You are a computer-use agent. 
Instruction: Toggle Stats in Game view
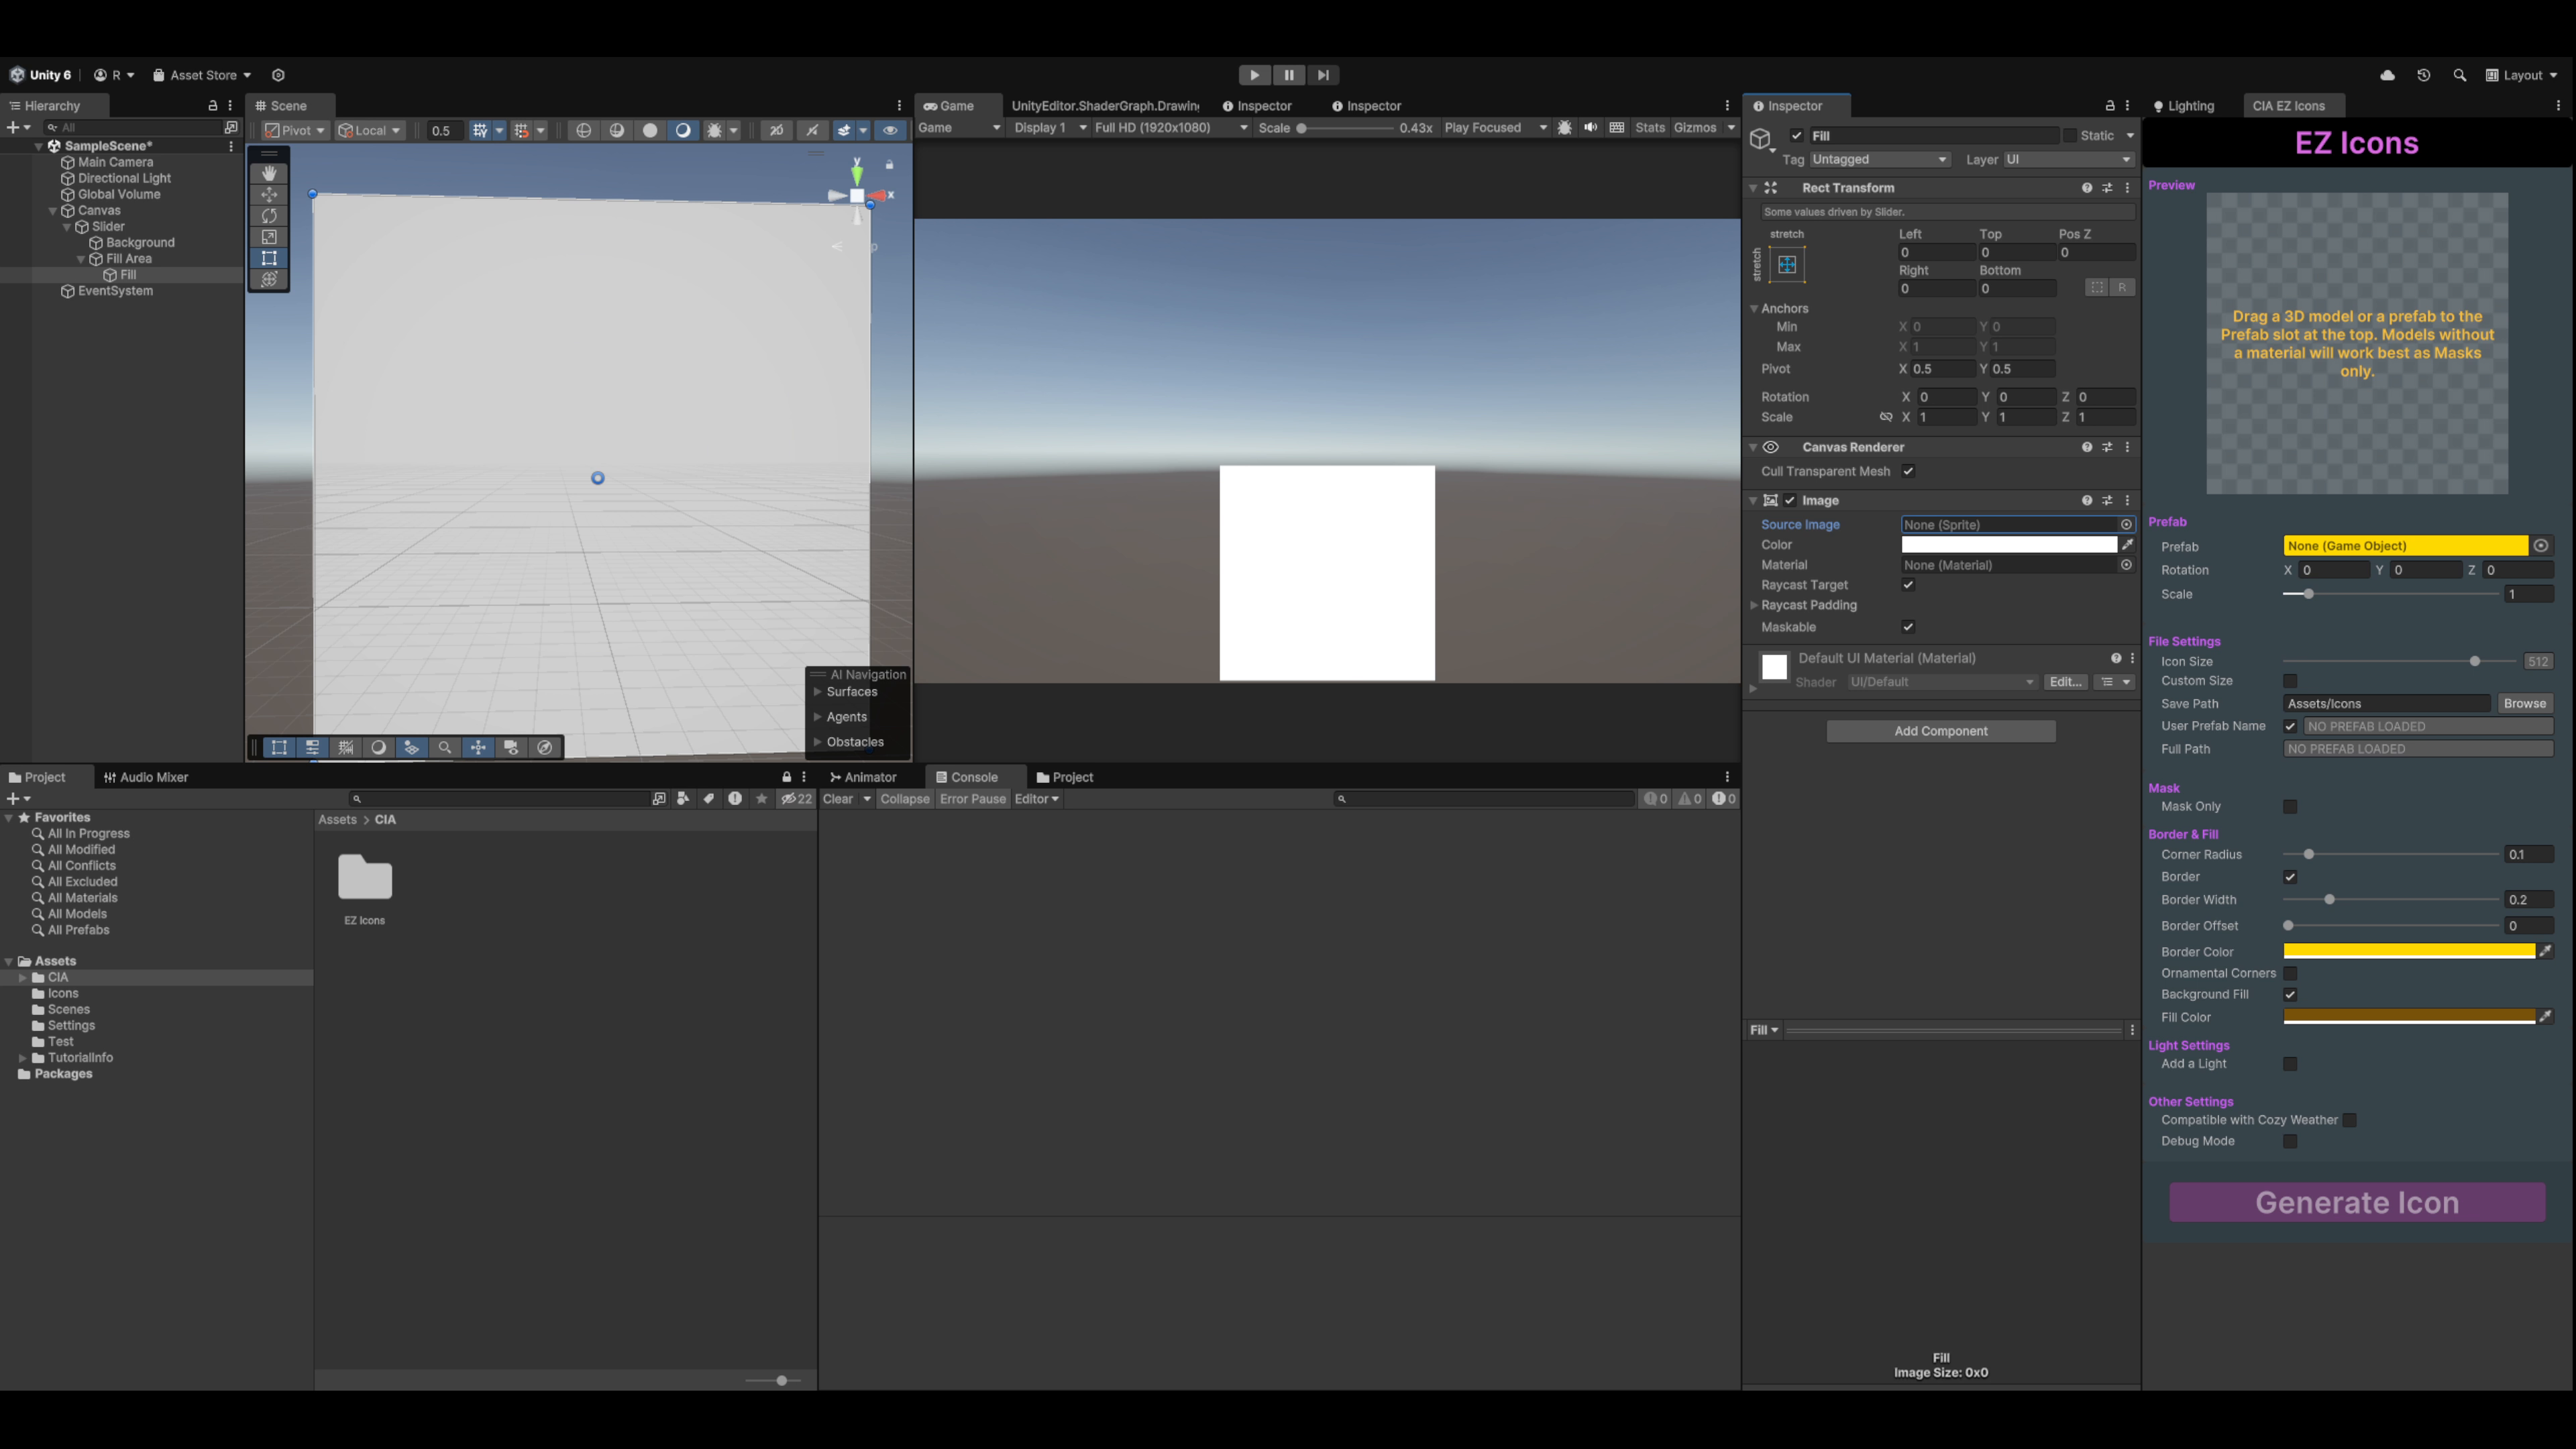pyautogui.click(x=1650, y=128)
